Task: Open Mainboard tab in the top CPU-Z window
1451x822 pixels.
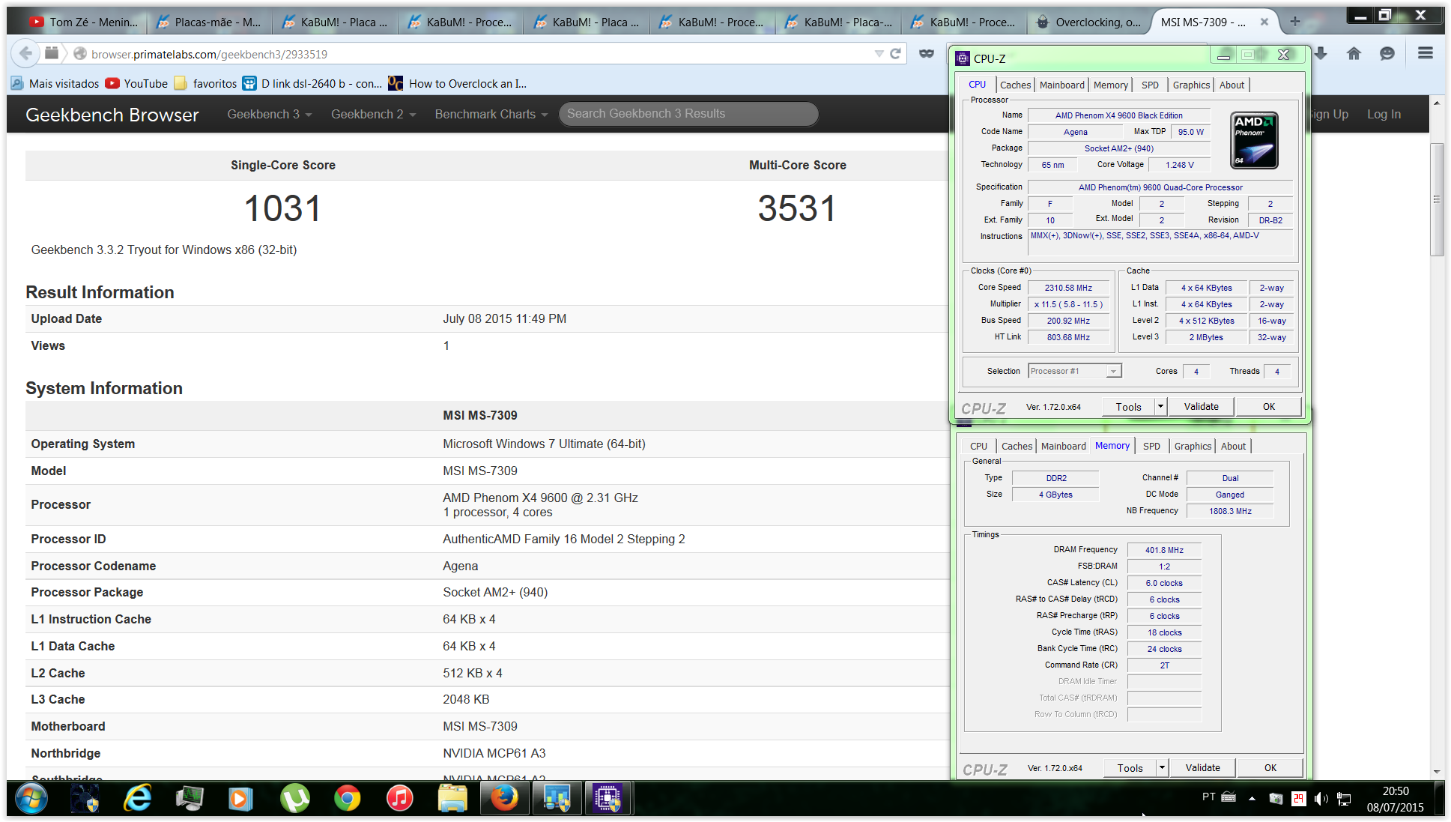Action: pos(1061,85)
